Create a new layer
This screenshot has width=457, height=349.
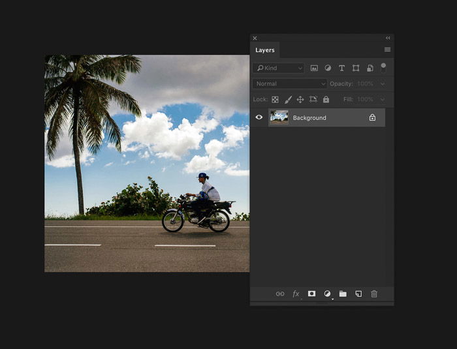358,294
